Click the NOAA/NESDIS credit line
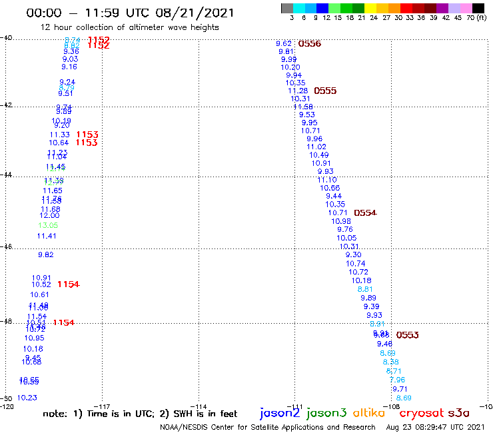 tap(268, 427)
